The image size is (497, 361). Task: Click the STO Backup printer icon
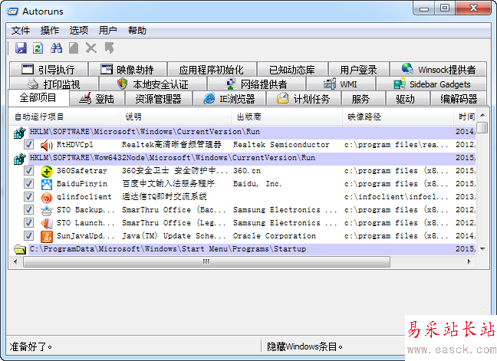pyautogui.click(x=47, y=210)
